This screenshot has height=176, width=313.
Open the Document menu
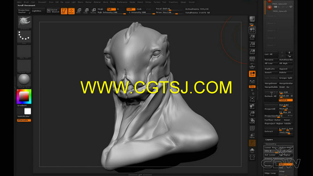(x=42, y=2)
